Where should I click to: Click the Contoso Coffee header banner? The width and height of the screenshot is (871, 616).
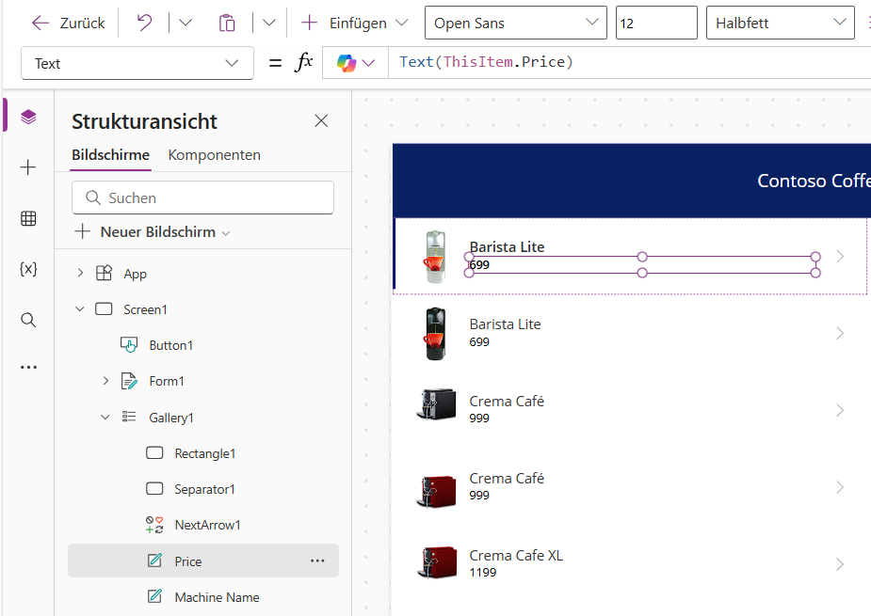point(632,181)
